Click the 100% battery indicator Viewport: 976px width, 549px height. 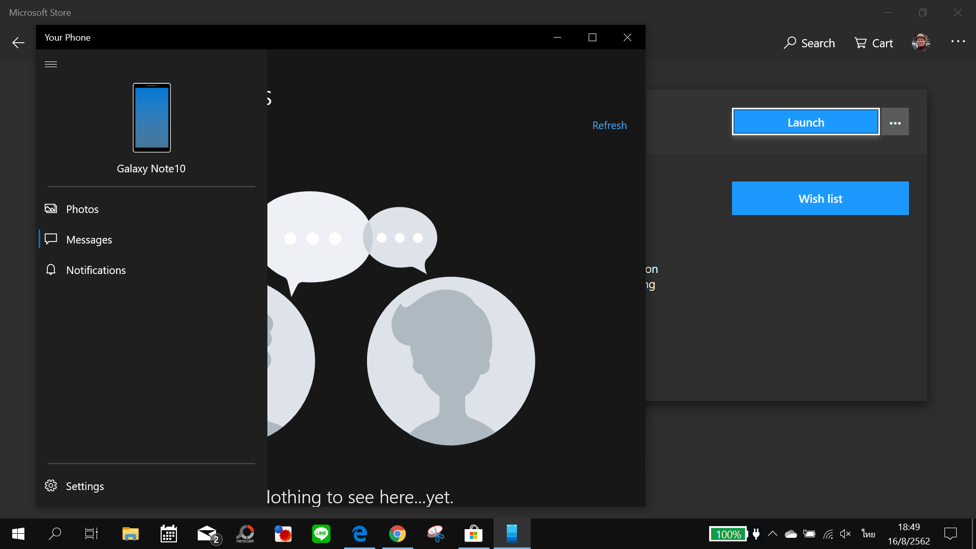(x=728, y=534)
